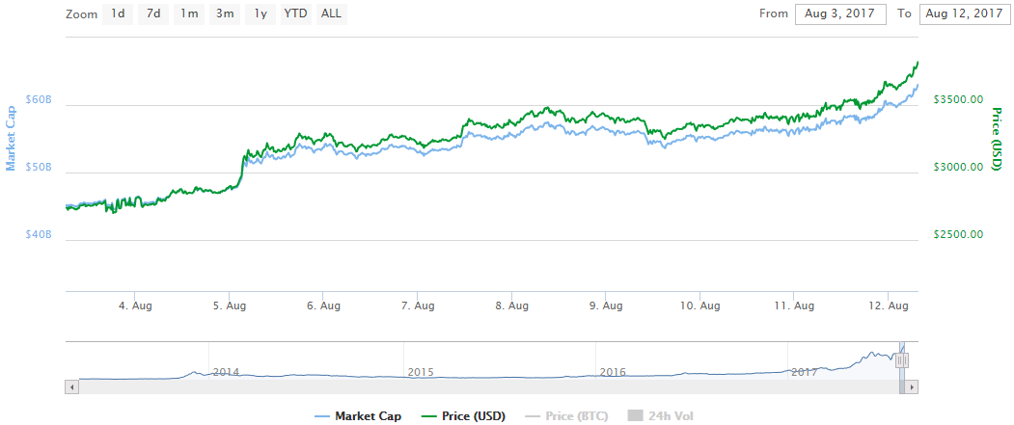Viewport: 1014px width, 425px height.
Task: Click the navigator range handle grip
Action: (903, 360)
